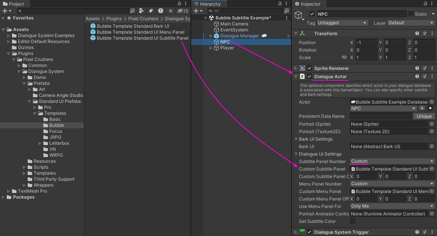Open the Tag dropdown showing Untagged
This screenshot has width=437, height=236.
pyautogui.click(x=342, y=23)
